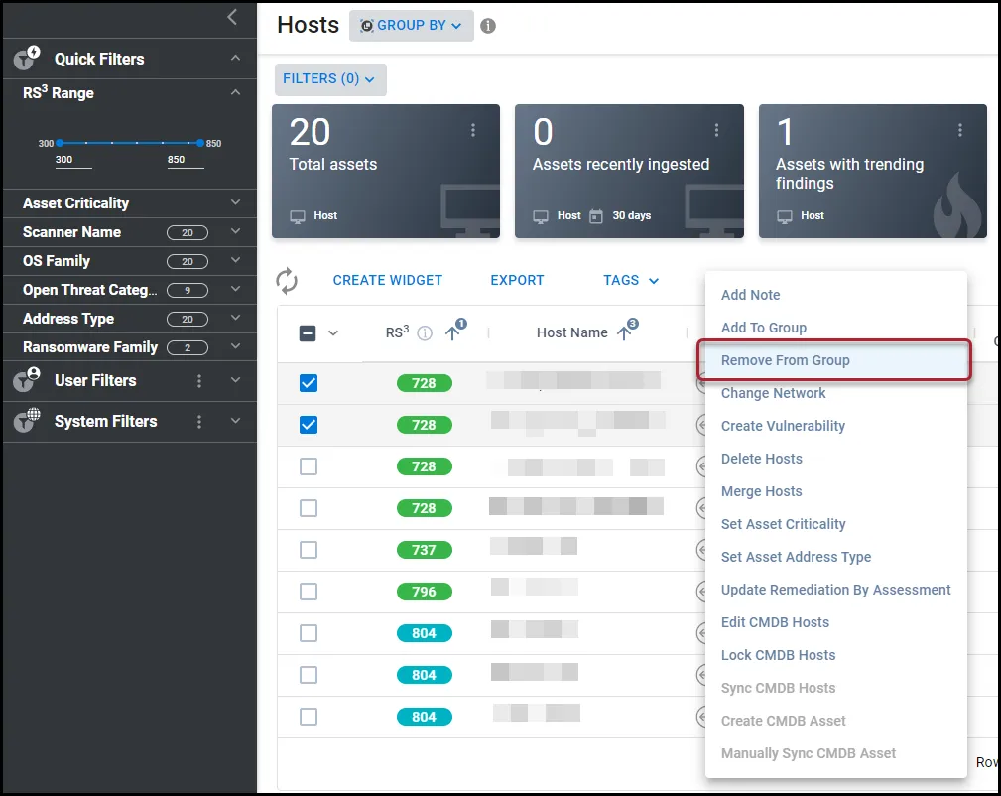Click the User Filters funnel icon
The width and height of the screenshot is (1001, 796).
[x=27, y=379]
